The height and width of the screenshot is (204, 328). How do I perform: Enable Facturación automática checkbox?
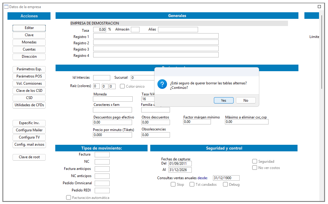[69, 197]
